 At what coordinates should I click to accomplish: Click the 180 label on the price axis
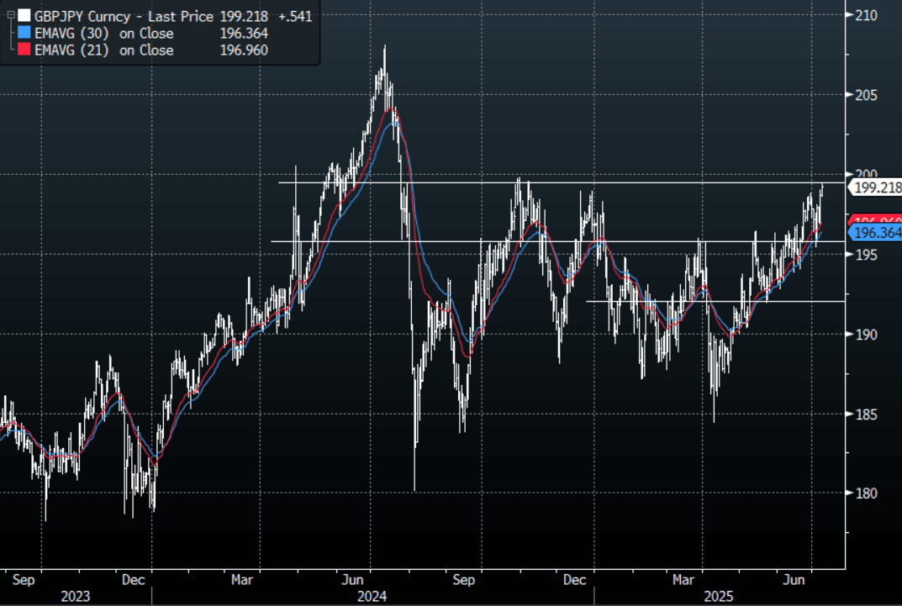pos(866,493)
